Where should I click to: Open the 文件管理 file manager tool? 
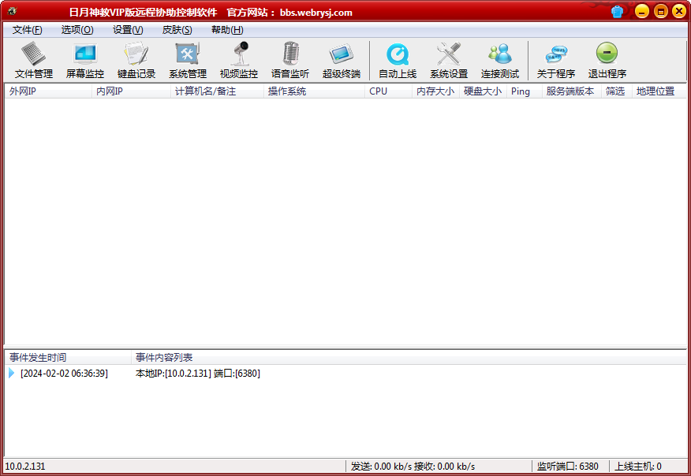tap(34, 61)
